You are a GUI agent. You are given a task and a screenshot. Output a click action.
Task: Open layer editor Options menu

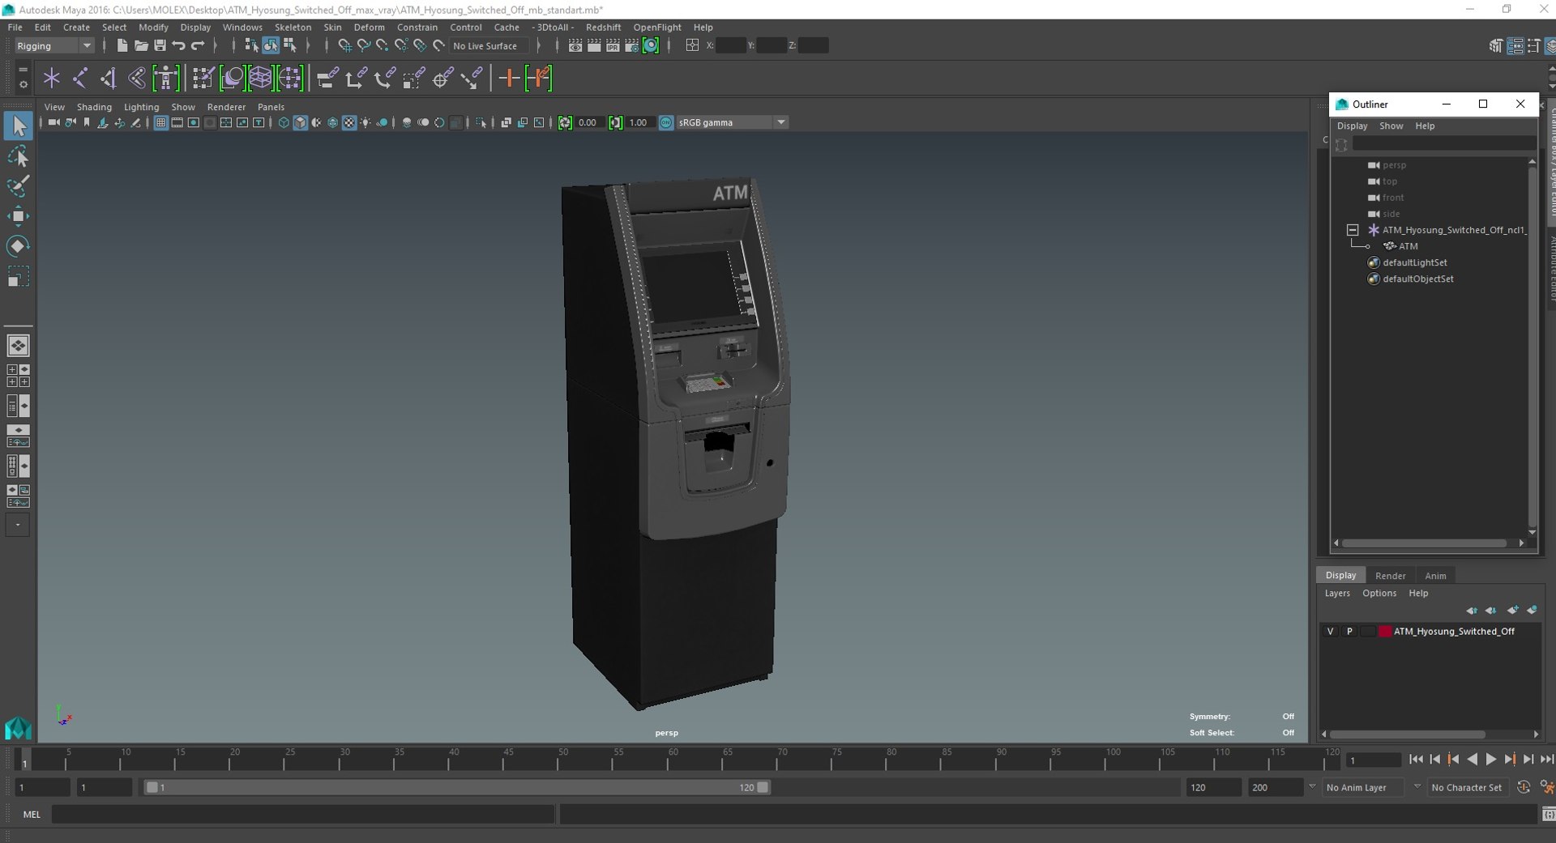(x=1379, y=594)
